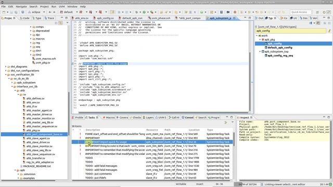
Task: Click the Tasks list vertical scrollbar
Action: 234,139
